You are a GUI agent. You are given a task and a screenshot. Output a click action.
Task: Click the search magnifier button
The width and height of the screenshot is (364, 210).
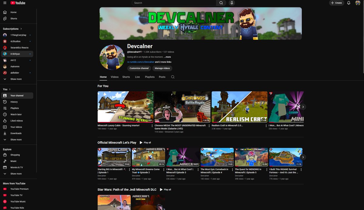point(221,3)
